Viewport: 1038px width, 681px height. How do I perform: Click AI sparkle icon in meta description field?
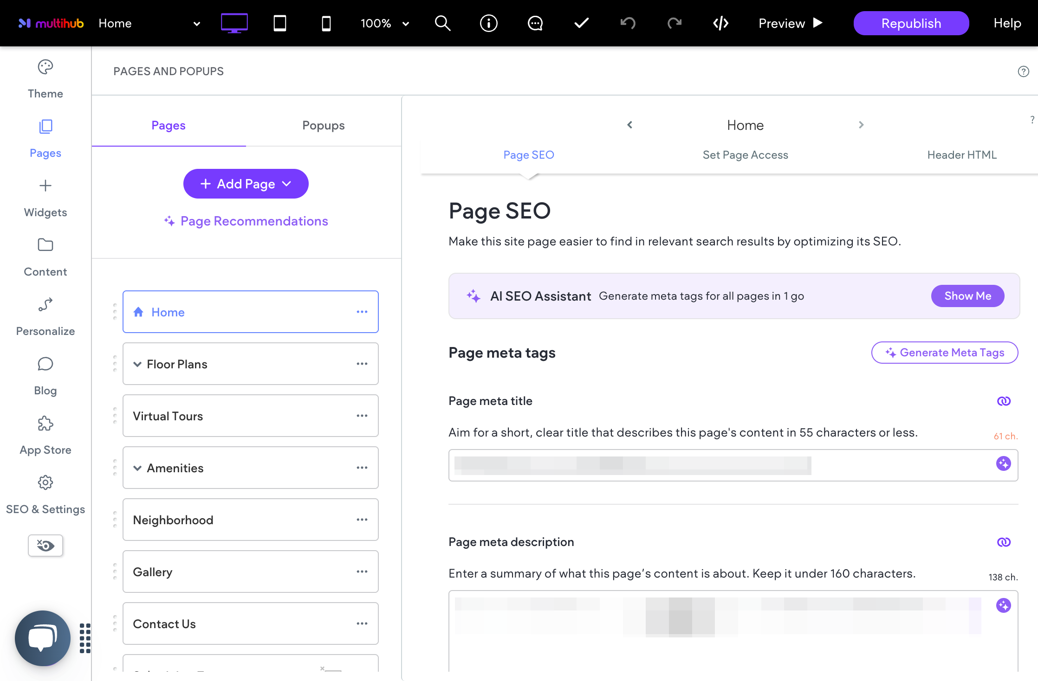click(1004, 605)
